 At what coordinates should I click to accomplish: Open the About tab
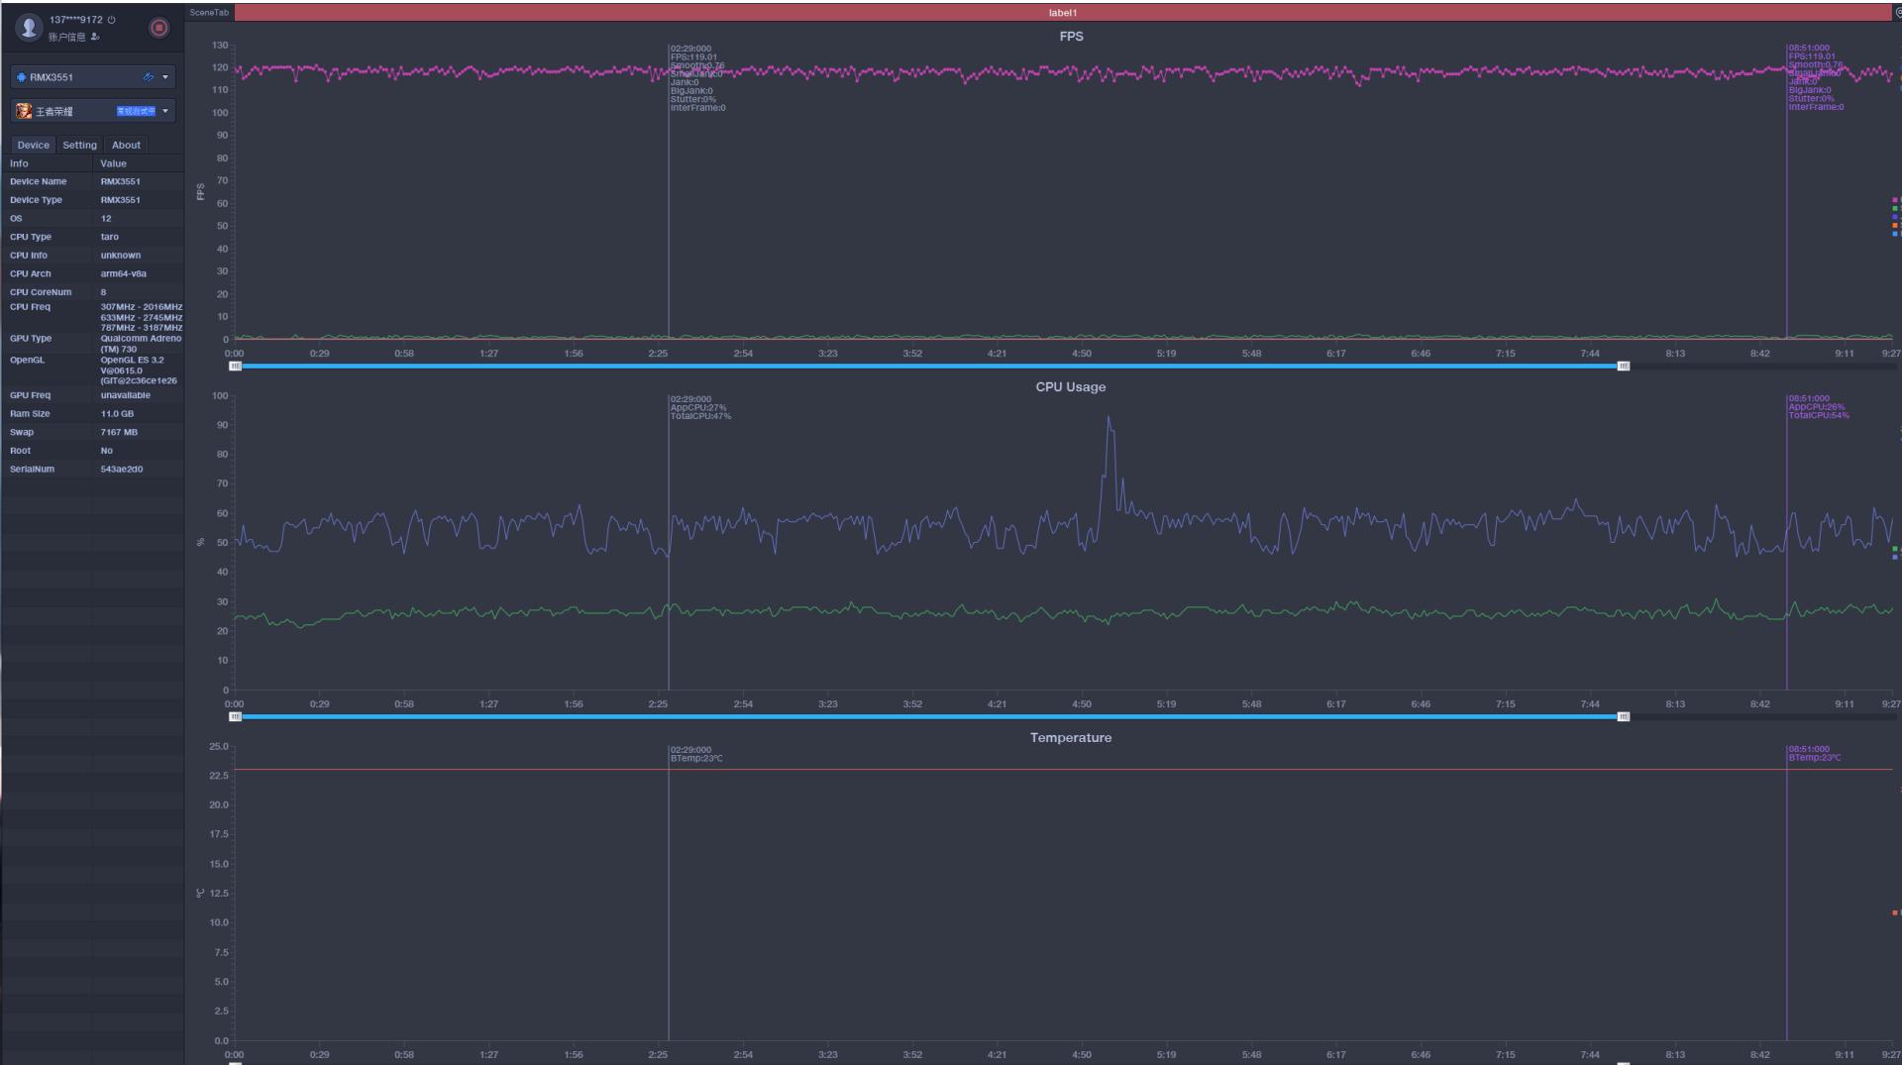(x=126, y=145)
